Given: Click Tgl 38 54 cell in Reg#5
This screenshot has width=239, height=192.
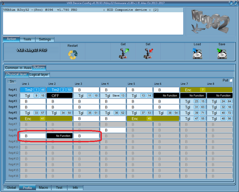Looking at the screenshot, I should tap(166, 113).
